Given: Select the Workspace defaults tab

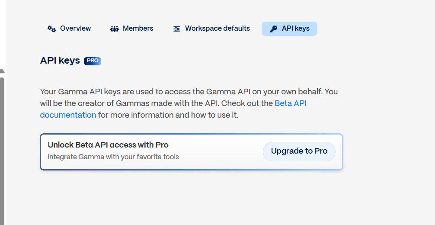Looking at the screenshot, I should coord(217,29).
